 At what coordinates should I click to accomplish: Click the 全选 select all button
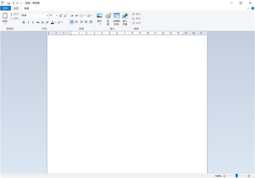136,23
